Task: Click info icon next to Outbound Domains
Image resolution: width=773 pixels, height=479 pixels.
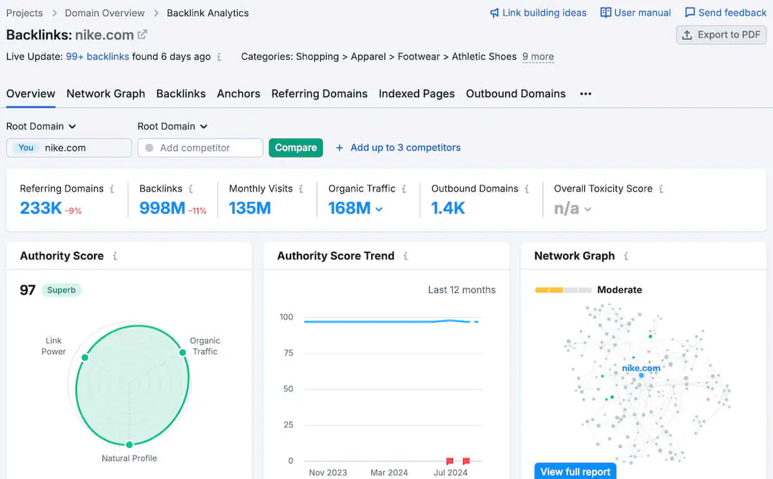Action: (x=527, y=189)
